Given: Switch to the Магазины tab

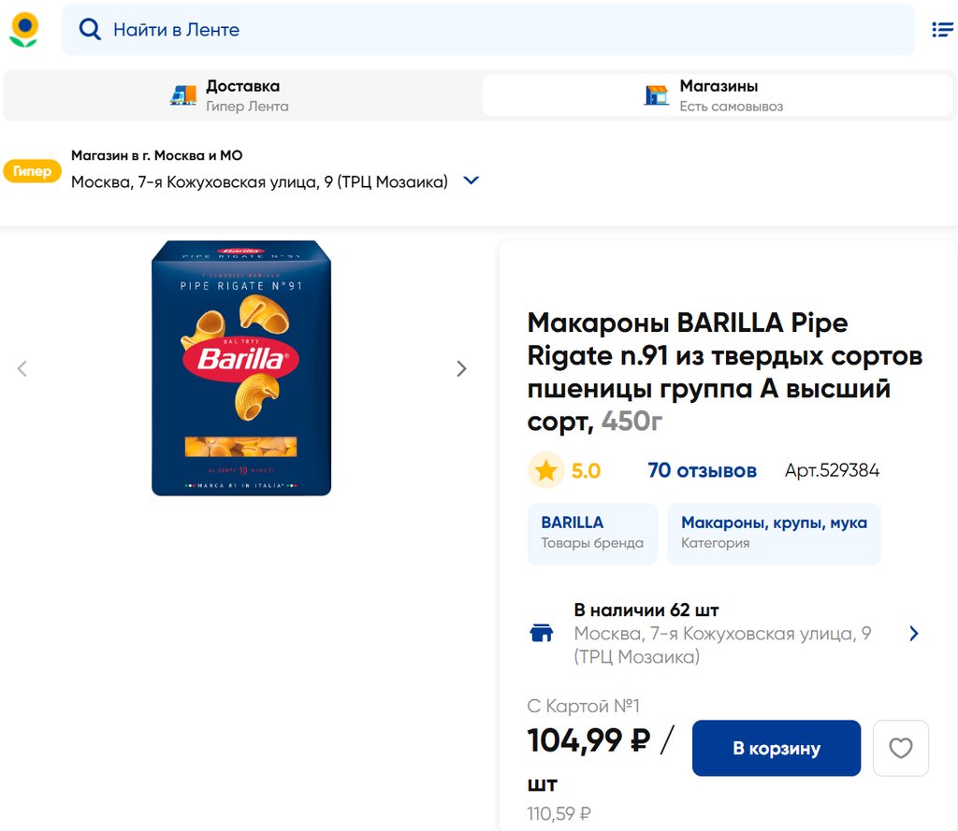Looking at the screenshot, I should pyautogui.click(x=718, y=95).
